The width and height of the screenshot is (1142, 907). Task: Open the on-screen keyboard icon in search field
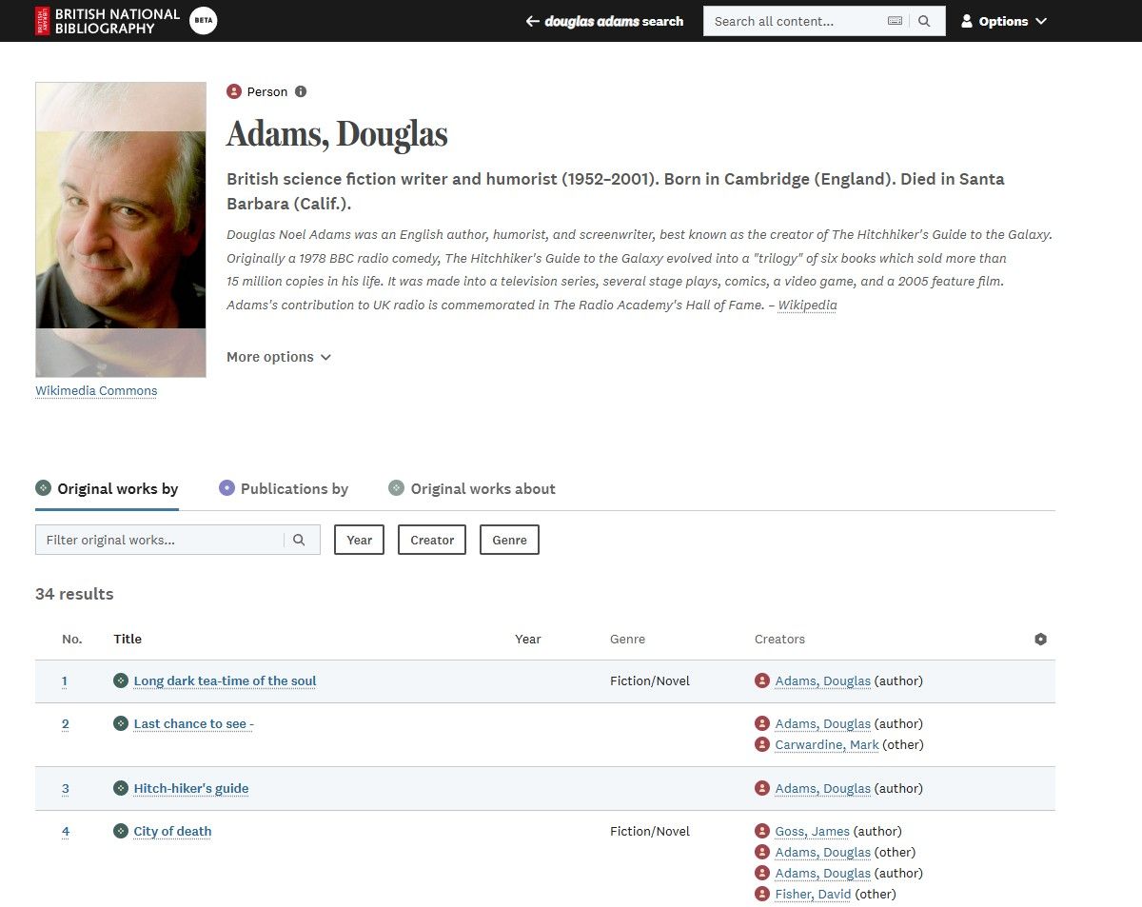pyautogui.click(x=895, y=20)
